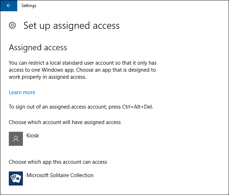Click the 'Set up assigned access' page heading
This screenshot has width=229, height=195.
tap(72, 26)
